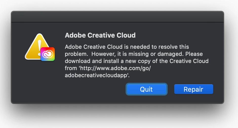Click the dialog's empty title bar

tap(117, 17)
